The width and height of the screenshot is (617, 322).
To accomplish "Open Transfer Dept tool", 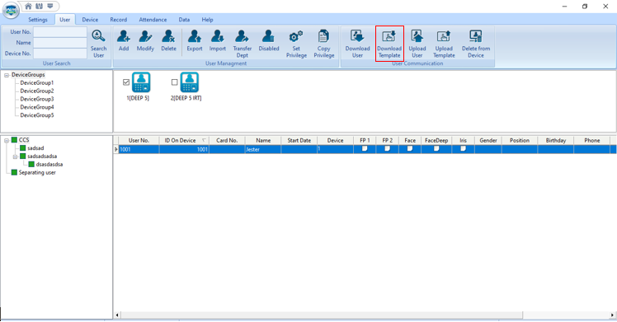I will pos(242,44).
